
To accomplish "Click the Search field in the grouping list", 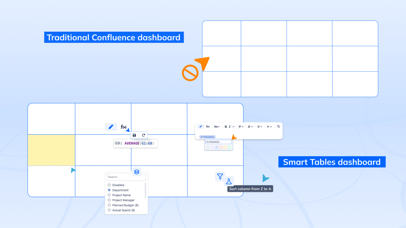I will coord(126,177).
